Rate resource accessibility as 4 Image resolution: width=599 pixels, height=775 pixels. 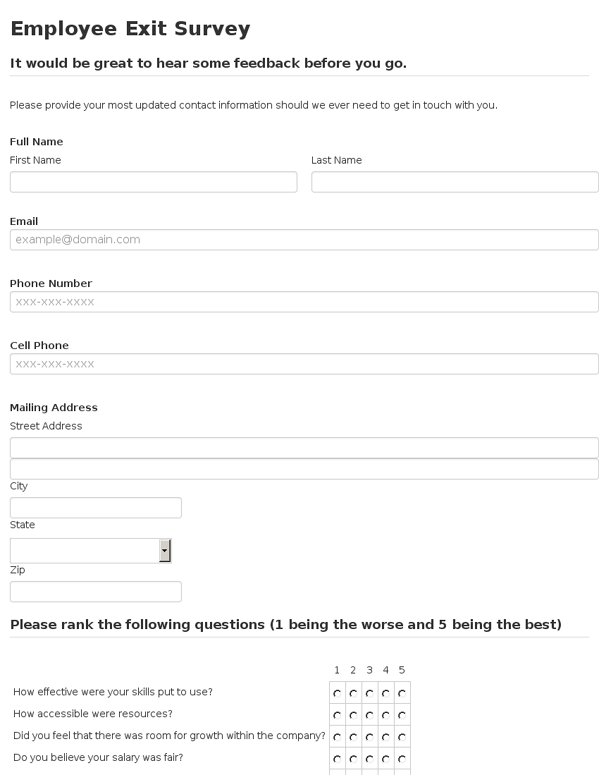(x=385, y=715)
